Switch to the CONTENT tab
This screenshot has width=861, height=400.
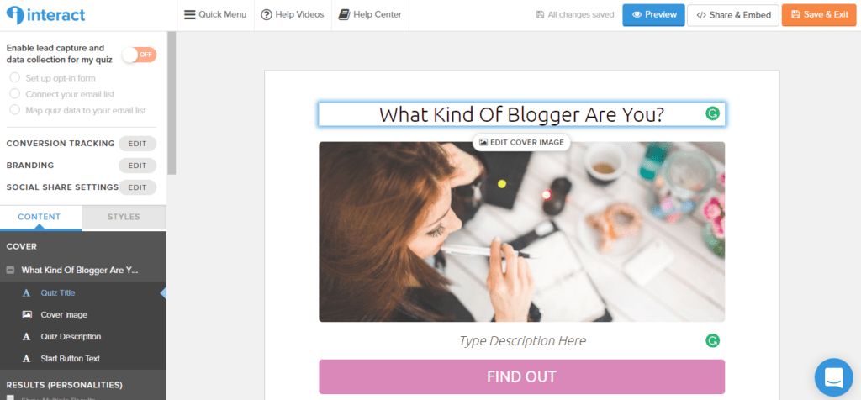[x=40, y=218]
